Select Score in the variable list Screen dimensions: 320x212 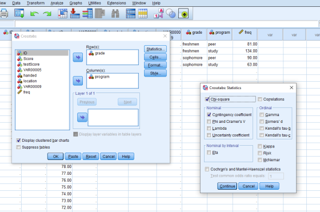point(42,59)
